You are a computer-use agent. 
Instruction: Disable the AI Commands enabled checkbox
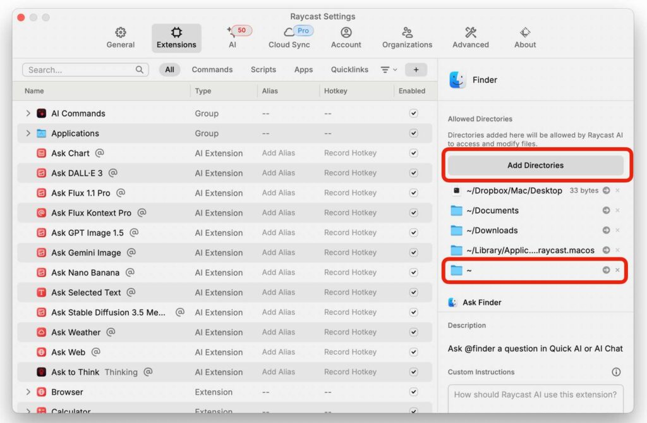(413, 113)
